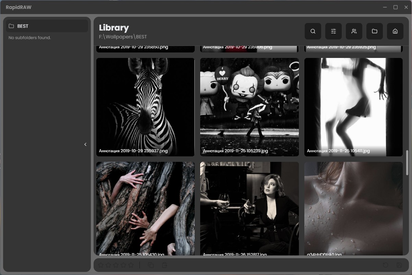Set rating to five stars
Image resolution: width=412 pixels, height=275 pixels.
131,265
